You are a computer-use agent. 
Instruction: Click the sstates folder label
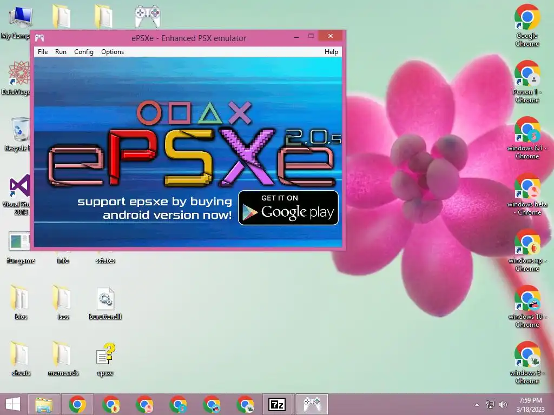point(105,260)
